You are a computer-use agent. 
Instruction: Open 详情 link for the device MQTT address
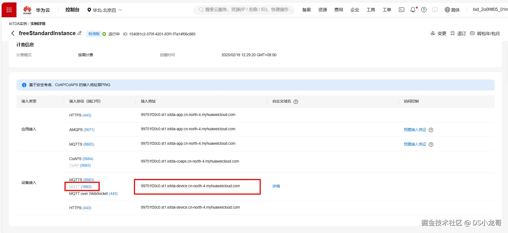pos(276,186)
